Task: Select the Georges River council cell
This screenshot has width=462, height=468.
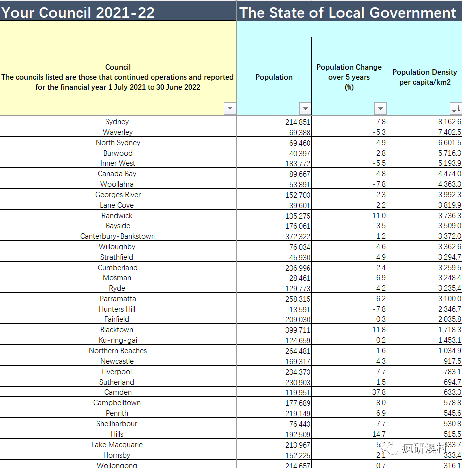Action: coord(118,194)
